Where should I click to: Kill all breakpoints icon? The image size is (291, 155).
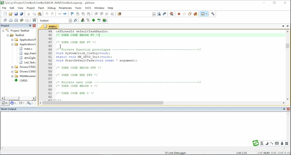tap(195, 14)
